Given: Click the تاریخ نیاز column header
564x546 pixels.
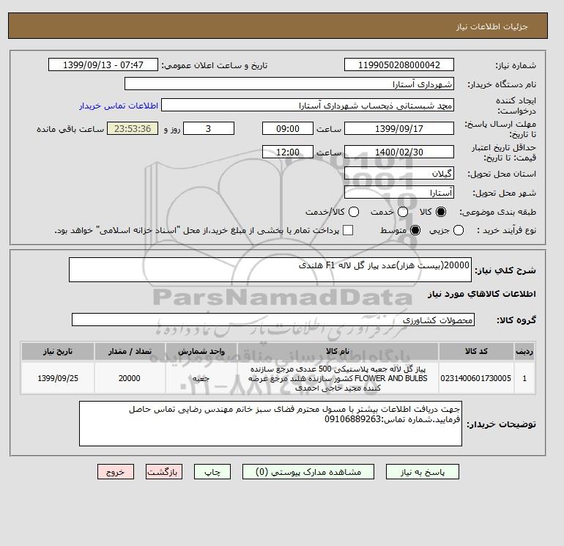Looking at the screenshot, I should 58,351.
